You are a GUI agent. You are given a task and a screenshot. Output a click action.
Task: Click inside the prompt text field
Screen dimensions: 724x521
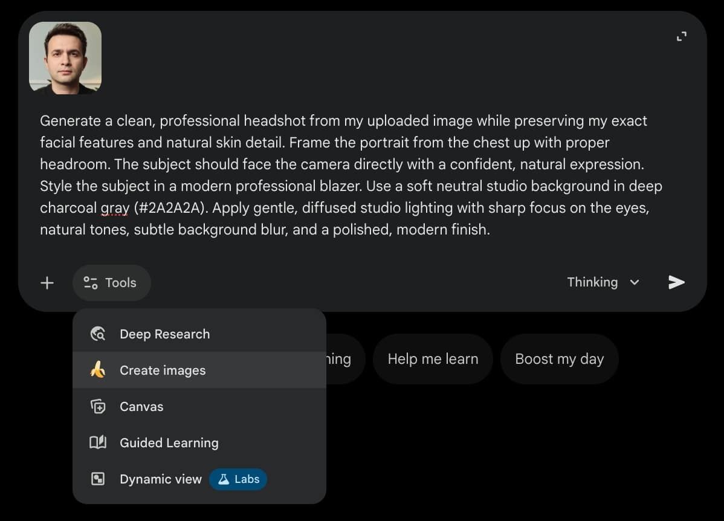pyautogui.click(x=351, y=175)
